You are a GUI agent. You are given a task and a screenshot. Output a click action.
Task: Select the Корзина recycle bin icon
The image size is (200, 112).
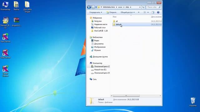tap(193, 102)
